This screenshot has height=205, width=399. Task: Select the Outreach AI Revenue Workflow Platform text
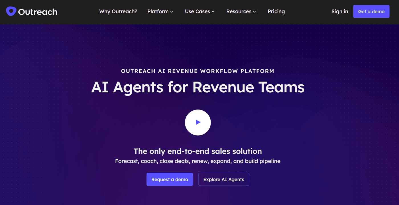198,71
